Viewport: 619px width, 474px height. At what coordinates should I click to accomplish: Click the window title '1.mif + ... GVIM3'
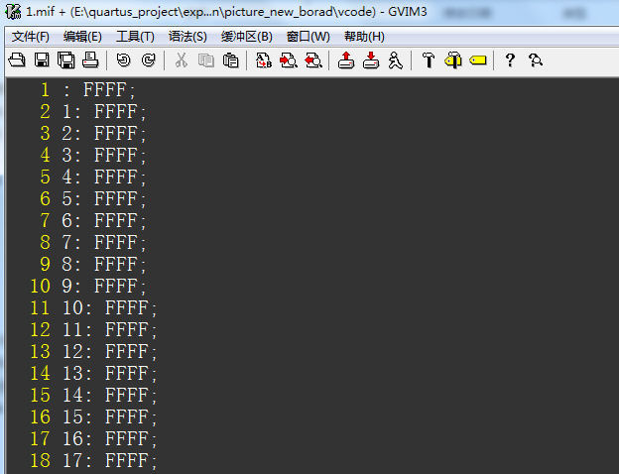(226, 12)
